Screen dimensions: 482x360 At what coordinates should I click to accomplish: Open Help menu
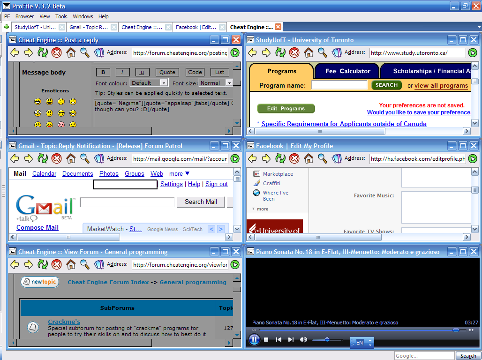click(103, 16)
